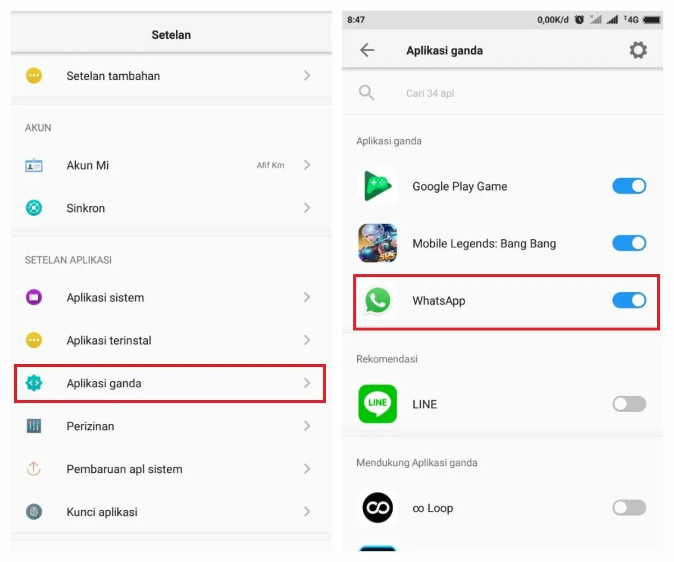Tap chevron beside Aplikasi sistem
674x562 pixels.
click(x=307, y=297)
